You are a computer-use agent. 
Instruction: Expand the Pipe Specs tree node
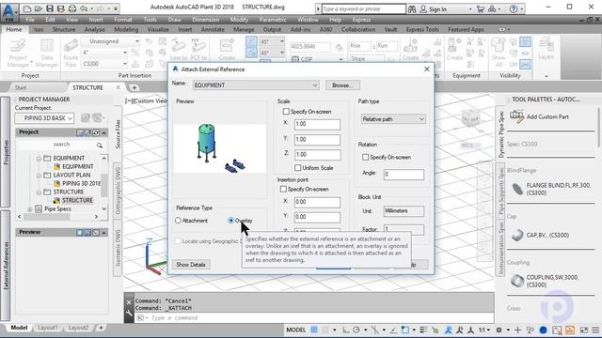point(29,209)
